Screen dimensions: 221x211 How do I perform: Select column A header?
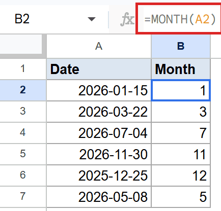click(x=99, y=46)
